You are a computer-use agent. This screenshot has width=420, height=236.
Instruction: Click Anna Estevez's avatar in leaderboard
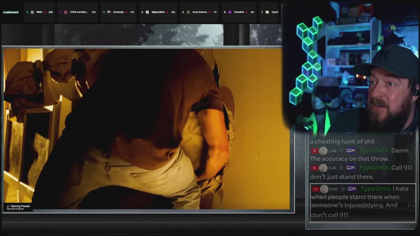click(188, 12)
